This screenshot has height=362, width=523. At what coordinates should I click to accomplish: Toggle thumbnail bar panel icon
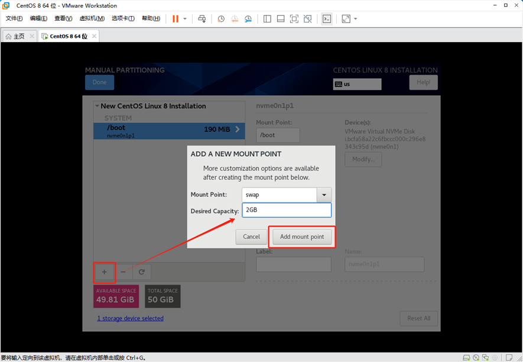[281, 19]
